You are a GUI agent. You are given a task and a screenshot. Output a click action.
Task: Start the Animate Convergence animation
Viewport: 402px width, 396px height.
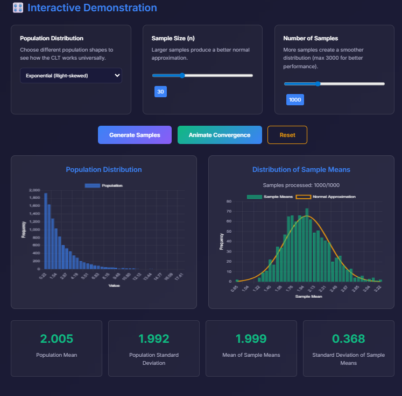tap(220, 135)
